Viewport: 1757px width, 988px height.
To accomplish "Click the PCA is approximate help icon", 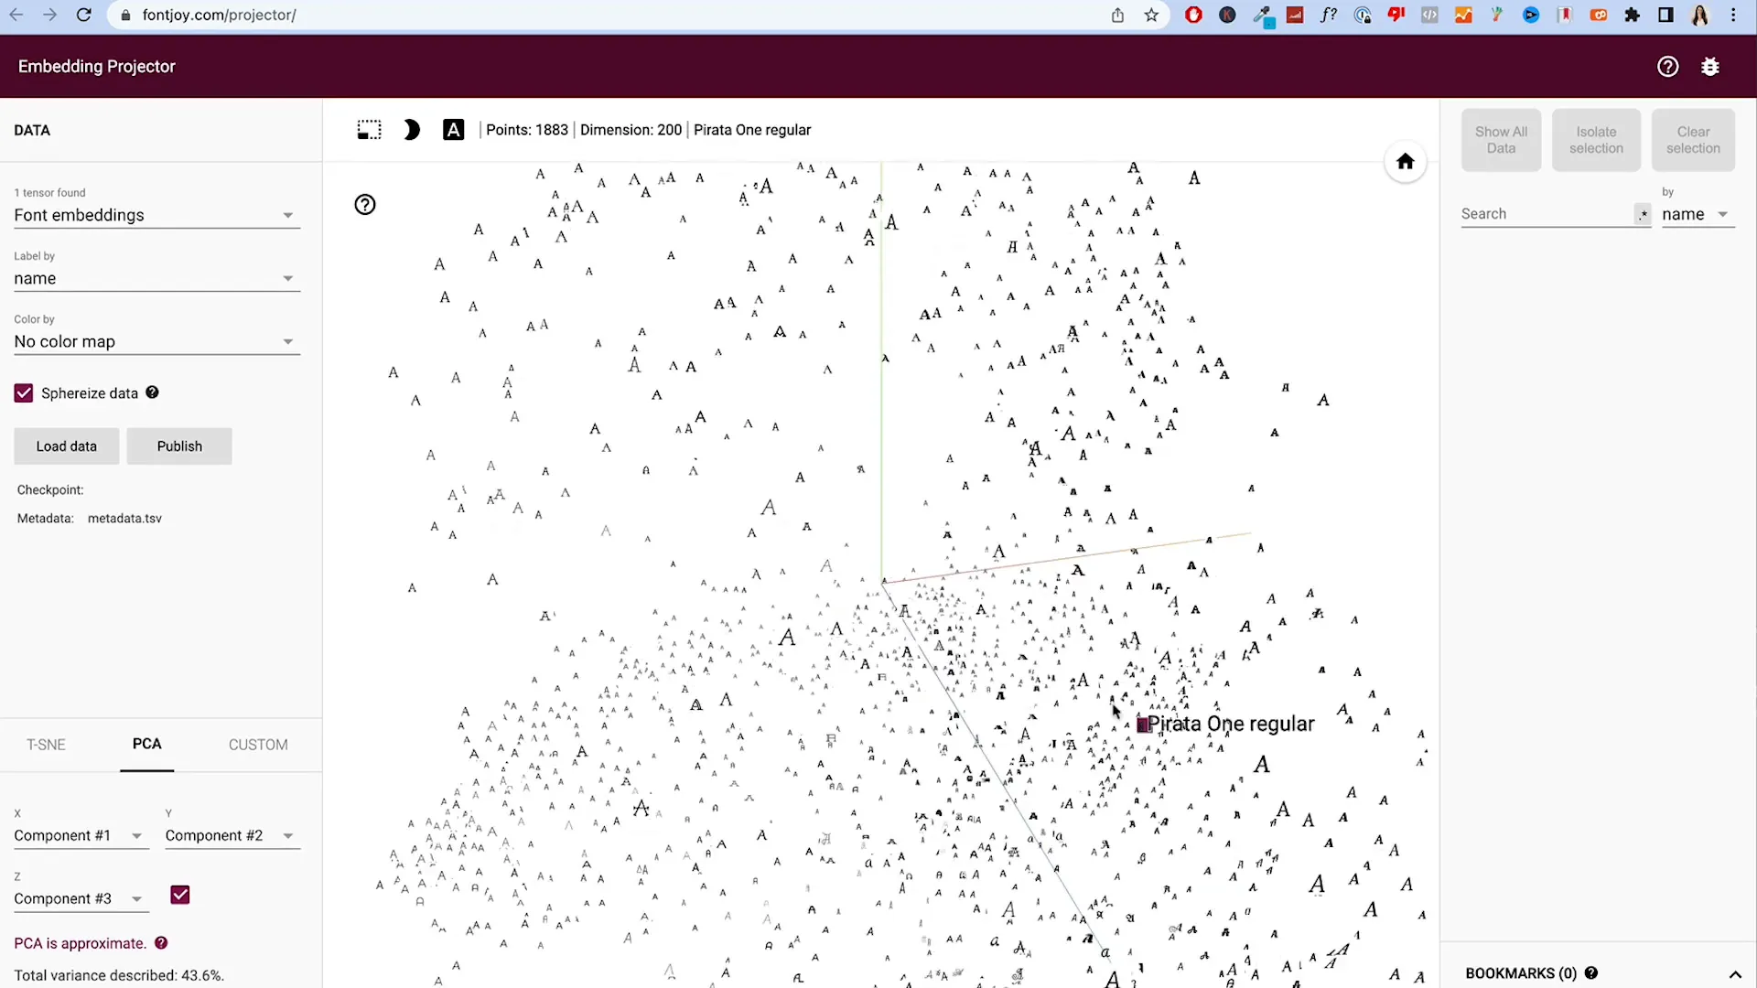I will pos(161,943).
